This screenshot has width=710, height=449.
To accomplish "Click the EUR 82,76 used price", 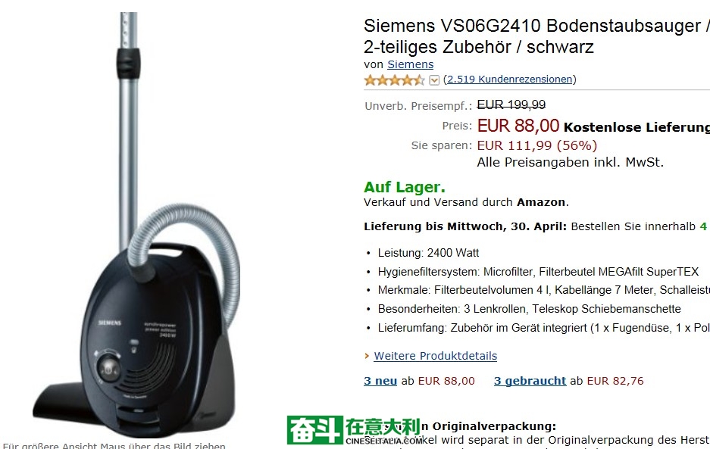I will [x=615, y=381].
